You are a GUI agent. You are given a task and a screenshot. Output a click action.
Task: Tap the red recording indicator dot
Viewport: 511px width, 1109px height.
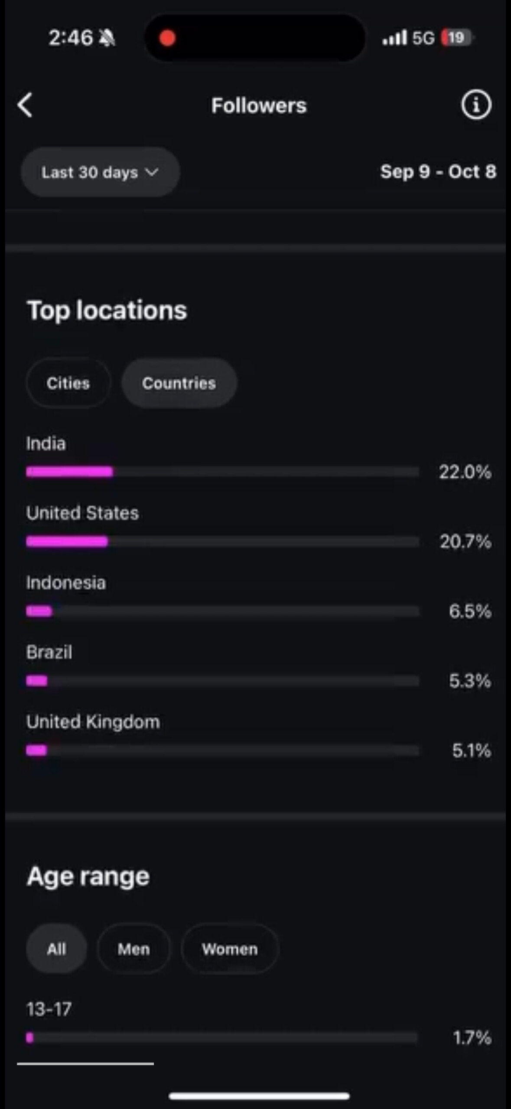coord(167,38)
